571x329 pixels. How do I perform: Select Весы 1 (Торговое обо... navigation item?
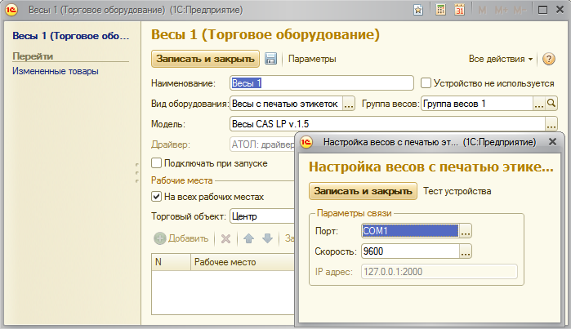70,36
